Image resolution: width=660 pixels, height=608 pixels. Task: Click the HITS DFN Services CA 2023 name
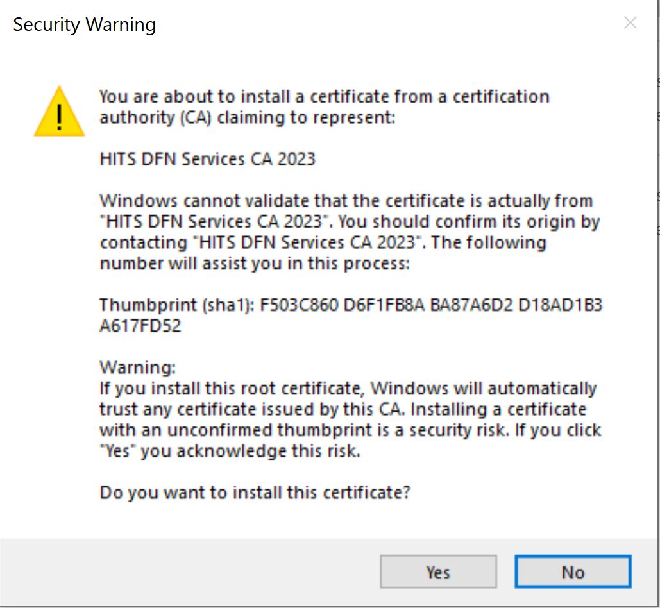[207, 158]
